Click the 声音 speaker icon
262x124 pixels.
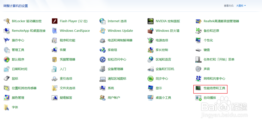tap(199, 69)
